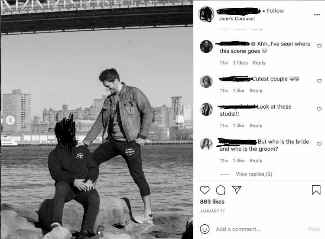
Task: Reply to 'Ahh..I've seen where' comment
Action: click(259, 63)
